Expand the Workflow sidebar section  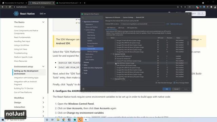point(43,98)
